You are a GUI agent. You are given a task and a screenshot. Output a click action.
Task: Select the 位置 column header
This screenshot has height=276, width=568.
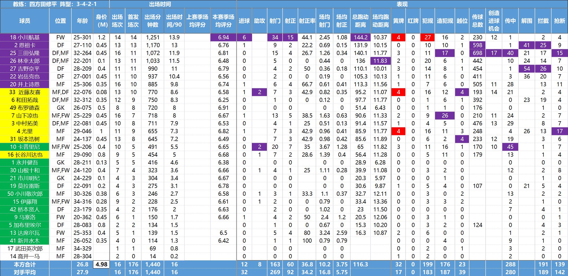60,21
